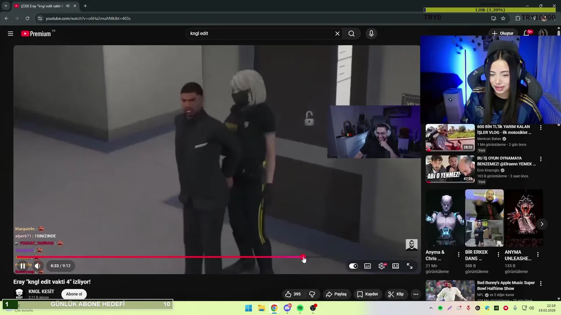Screen dimensions: 561x315
Task: Like the video with 395 likes
Action: pyautogui.click(x=293, y=294)
